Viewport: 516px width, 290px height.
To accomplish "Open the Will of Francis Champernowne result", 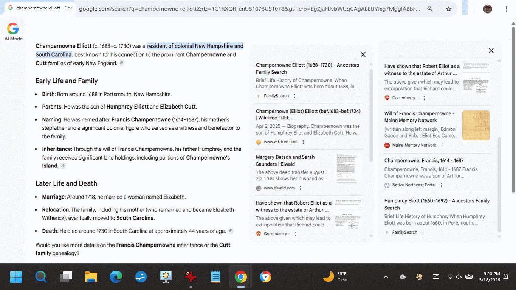I will coord(419,117).
